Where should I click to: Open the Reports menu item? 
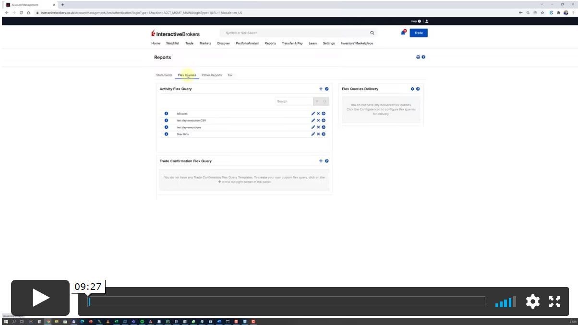tap(270, 43)
